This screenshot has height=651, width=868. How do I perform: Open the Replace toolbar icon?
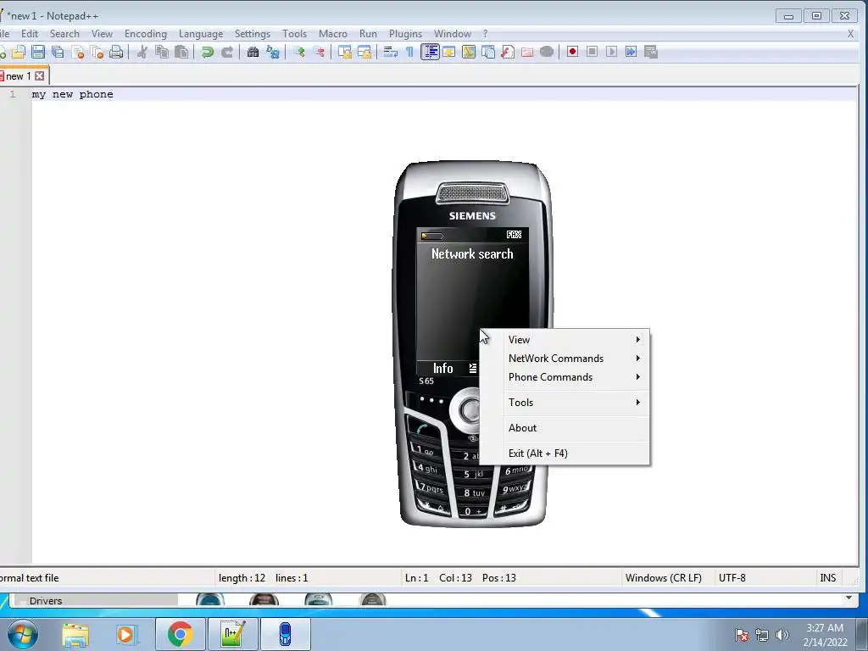tap(272, 52)
